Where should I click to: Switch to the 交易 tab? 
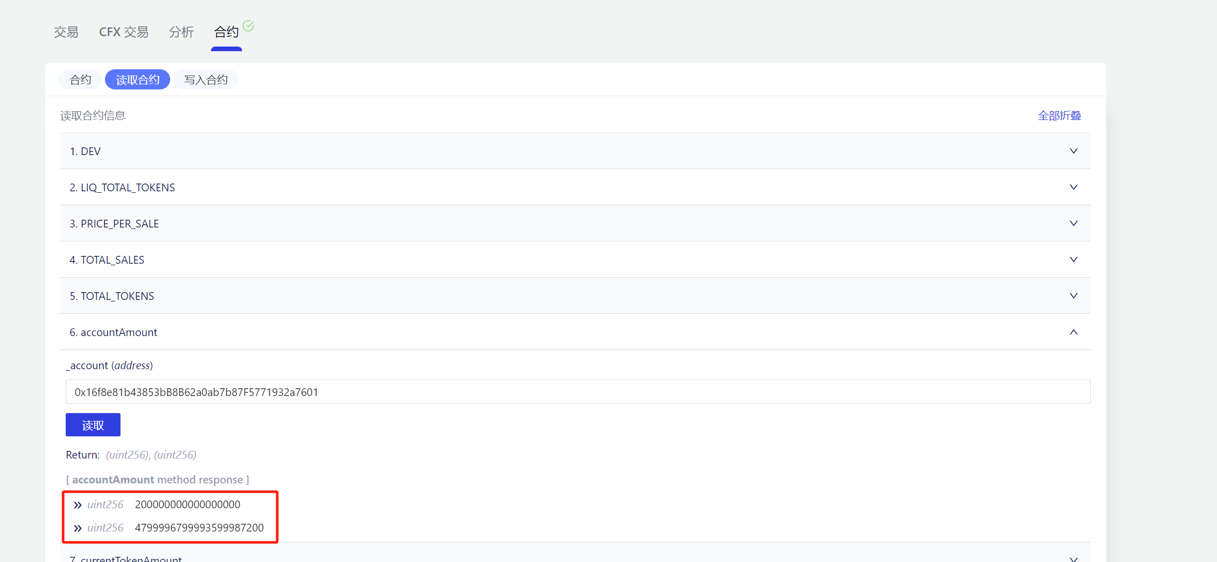[x=66, y=32]
